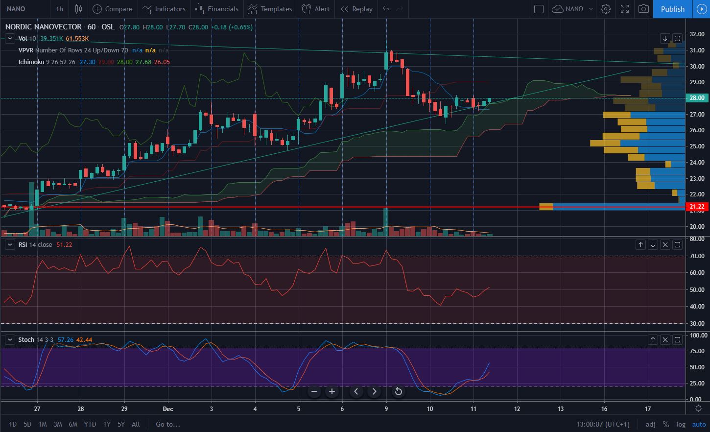Screen dimensions: 710x432
Task: Select the VPVR indicator legend
Action: [x=73, y=50]
